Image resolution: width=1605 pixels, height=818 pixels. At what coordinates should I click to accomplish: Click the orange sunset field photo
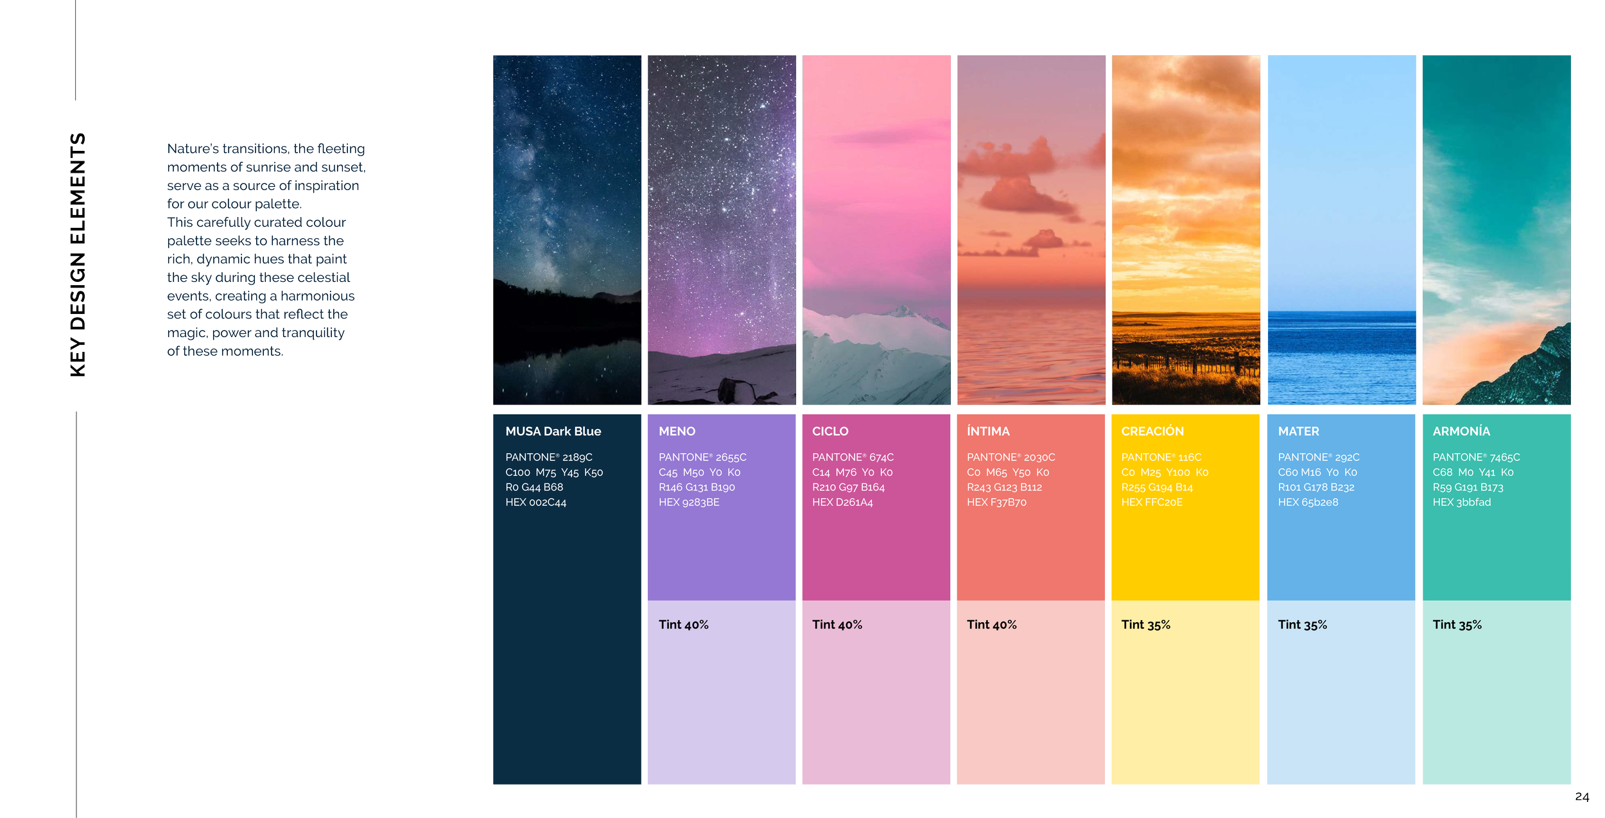tap(1186, 230)
